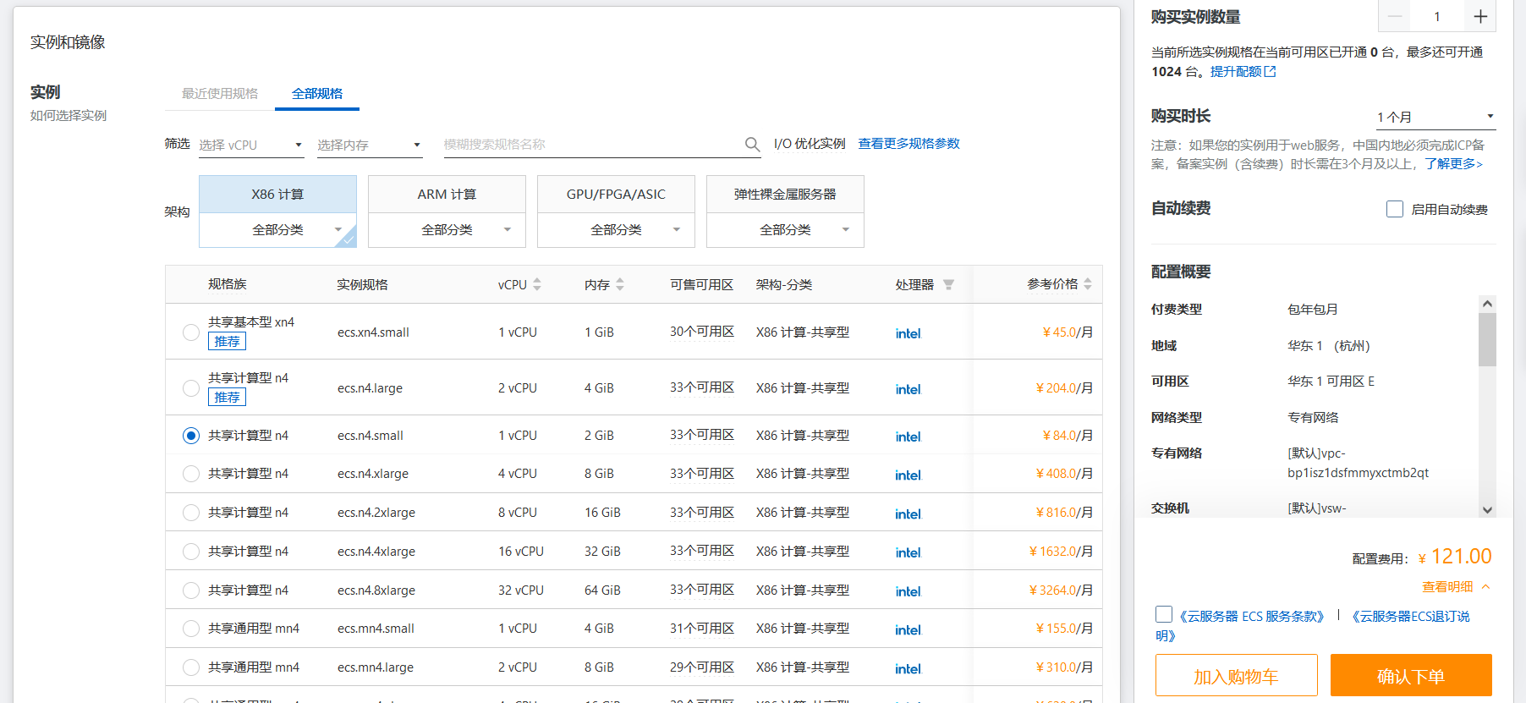
Task: Click intel logo in ecs.n4.2xlarge row
Action: (908, 514)
